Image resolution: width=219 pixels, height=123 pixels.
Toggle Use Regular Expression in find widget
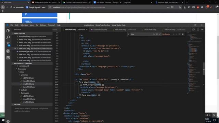[160, 34]
